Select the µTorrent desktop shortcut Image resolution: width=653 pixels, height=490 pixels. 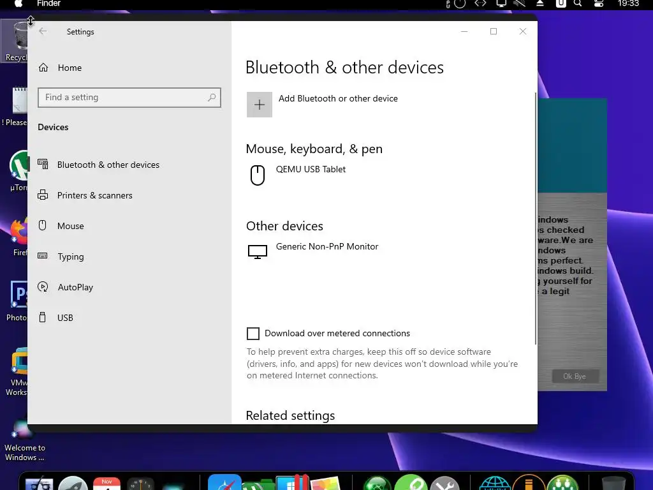[x=17, y=171]
